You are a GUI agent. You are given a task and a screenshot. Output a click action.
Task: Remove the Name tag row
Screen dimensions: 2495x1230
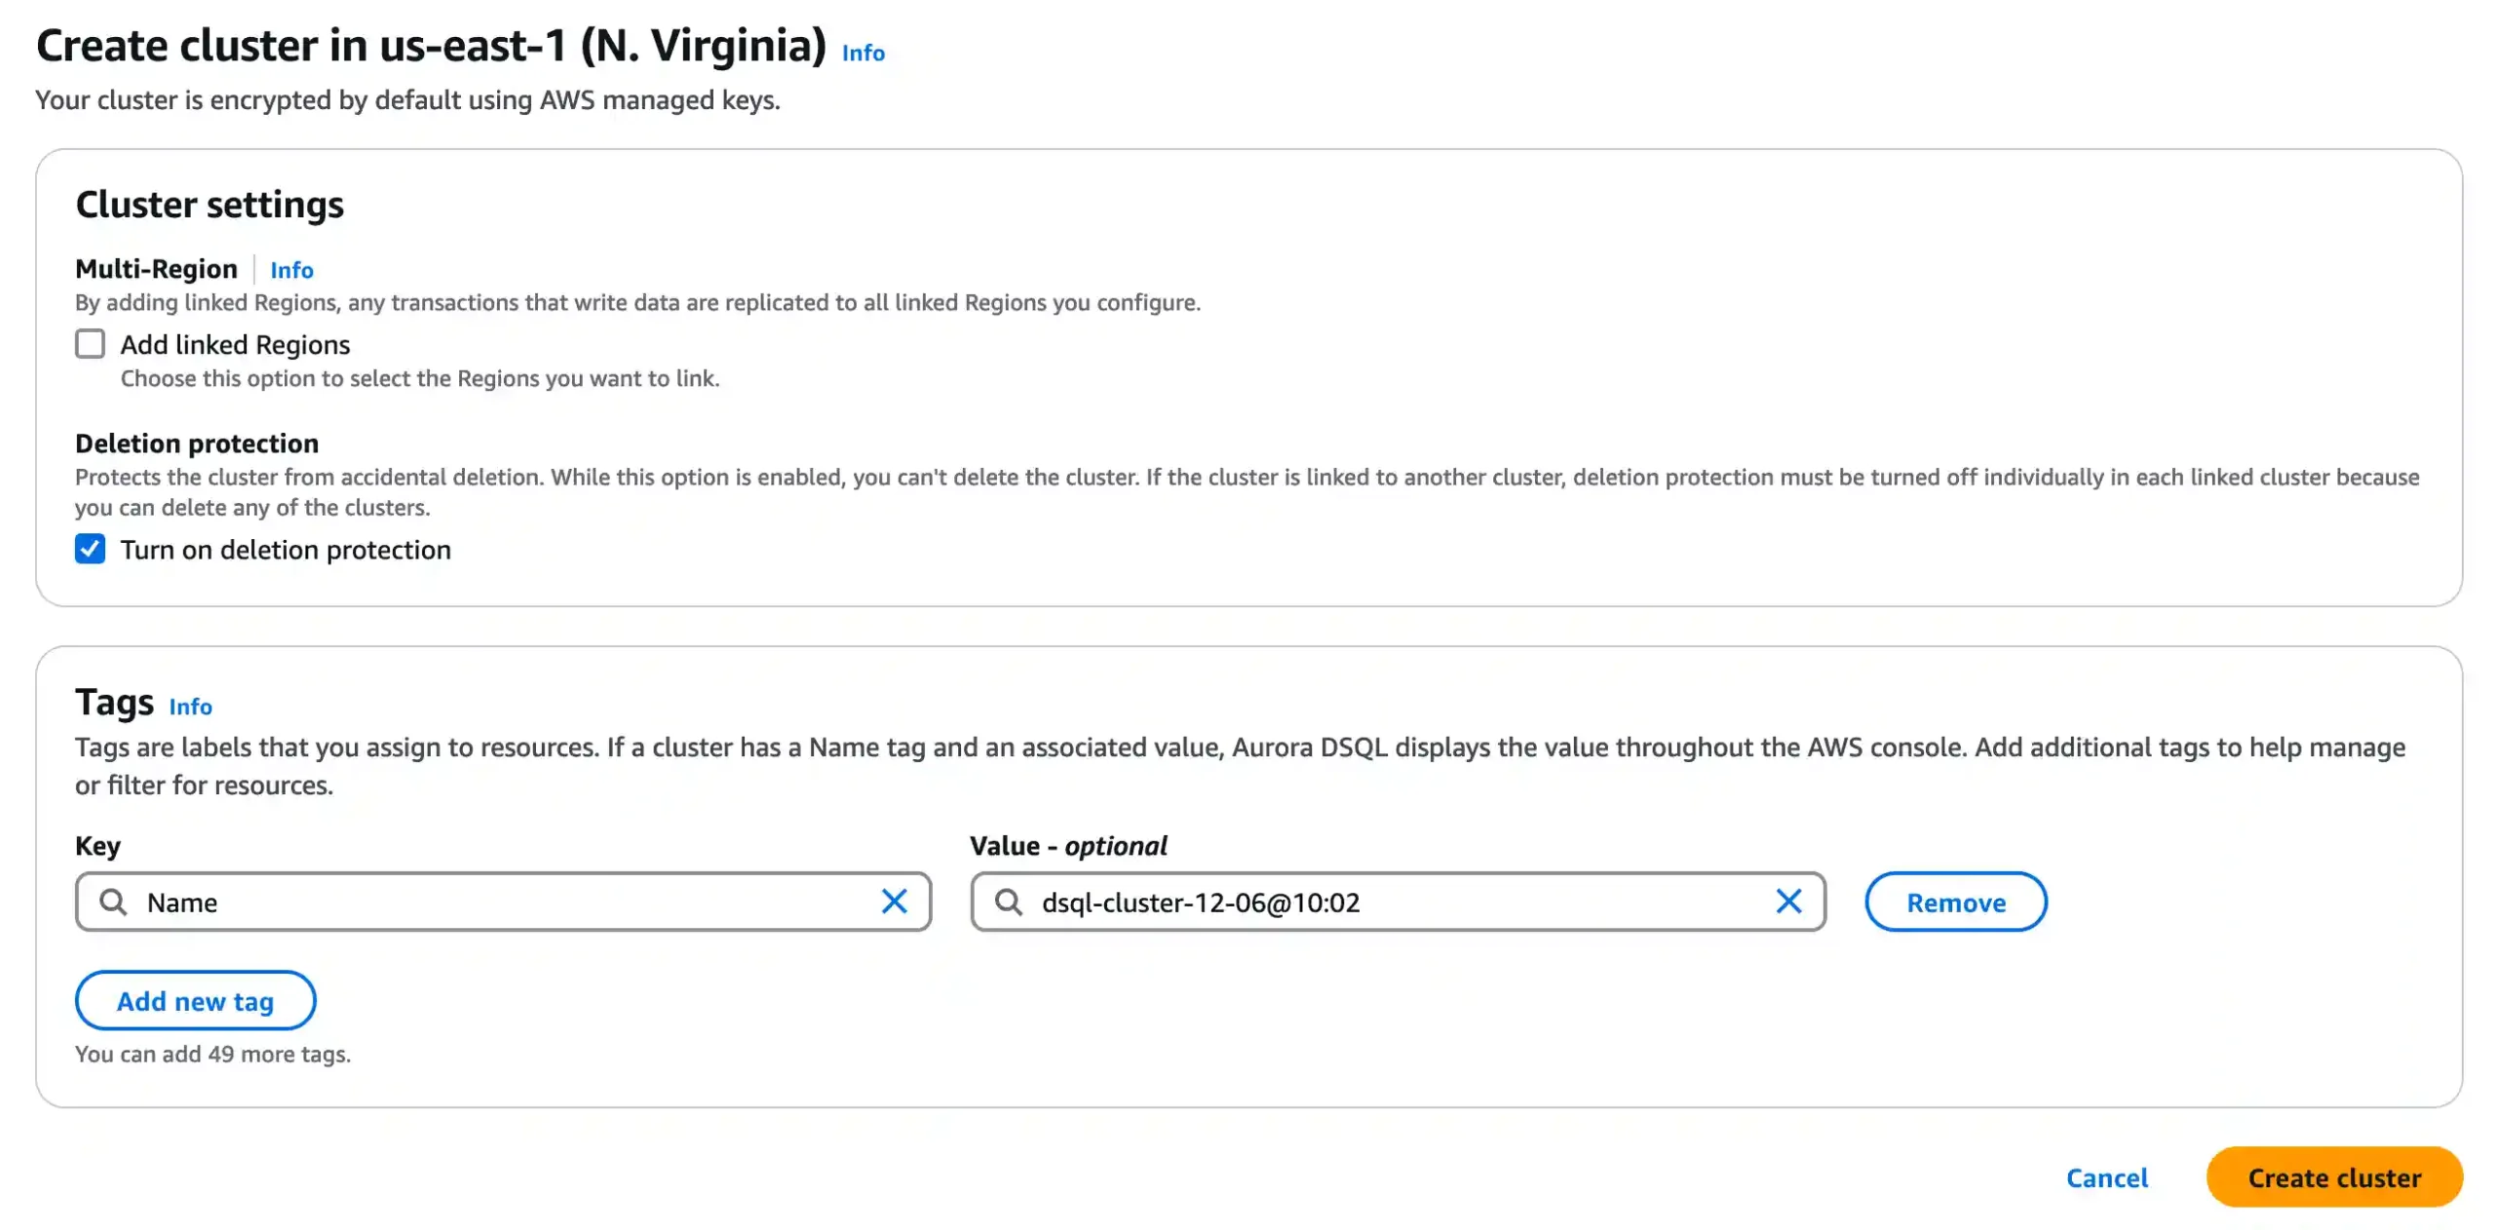(x=1955, y=903)
